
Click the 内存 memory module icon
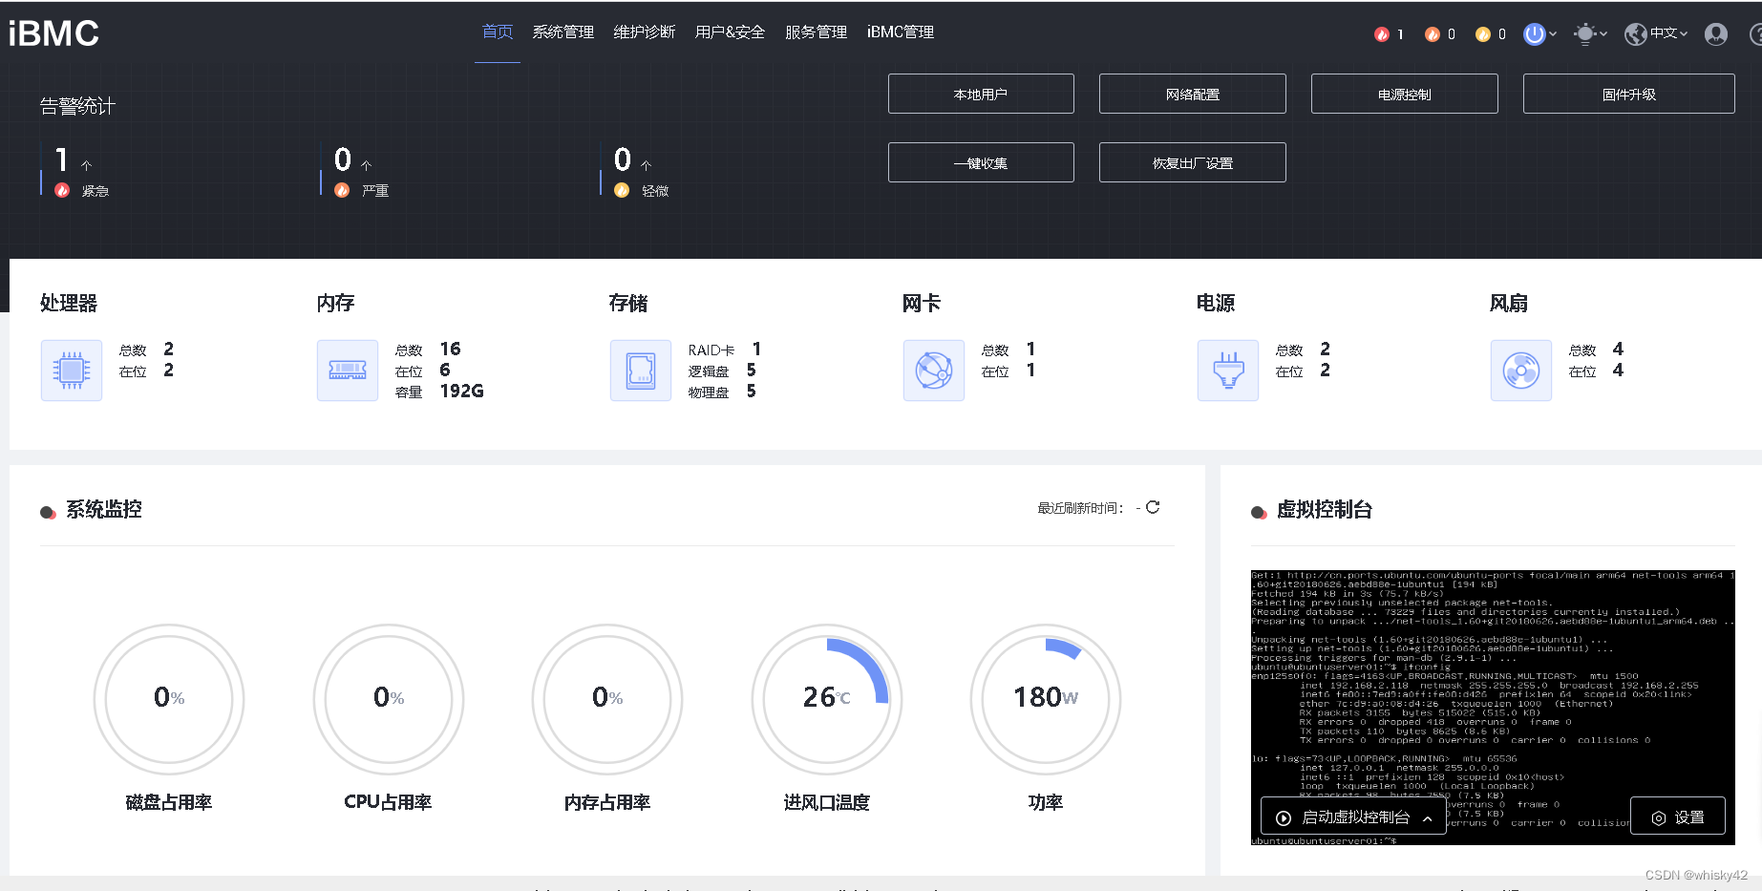tap(347, 370)
